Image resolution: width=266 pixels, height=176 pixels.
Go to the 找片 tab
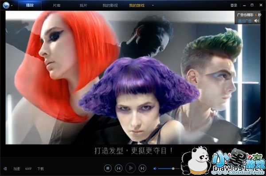pos(83,5)
